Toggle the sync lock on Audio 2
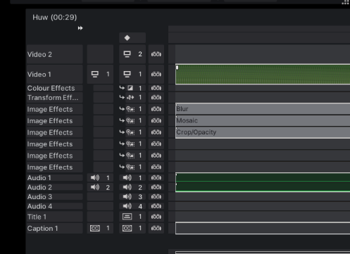 tap(156, 187)
